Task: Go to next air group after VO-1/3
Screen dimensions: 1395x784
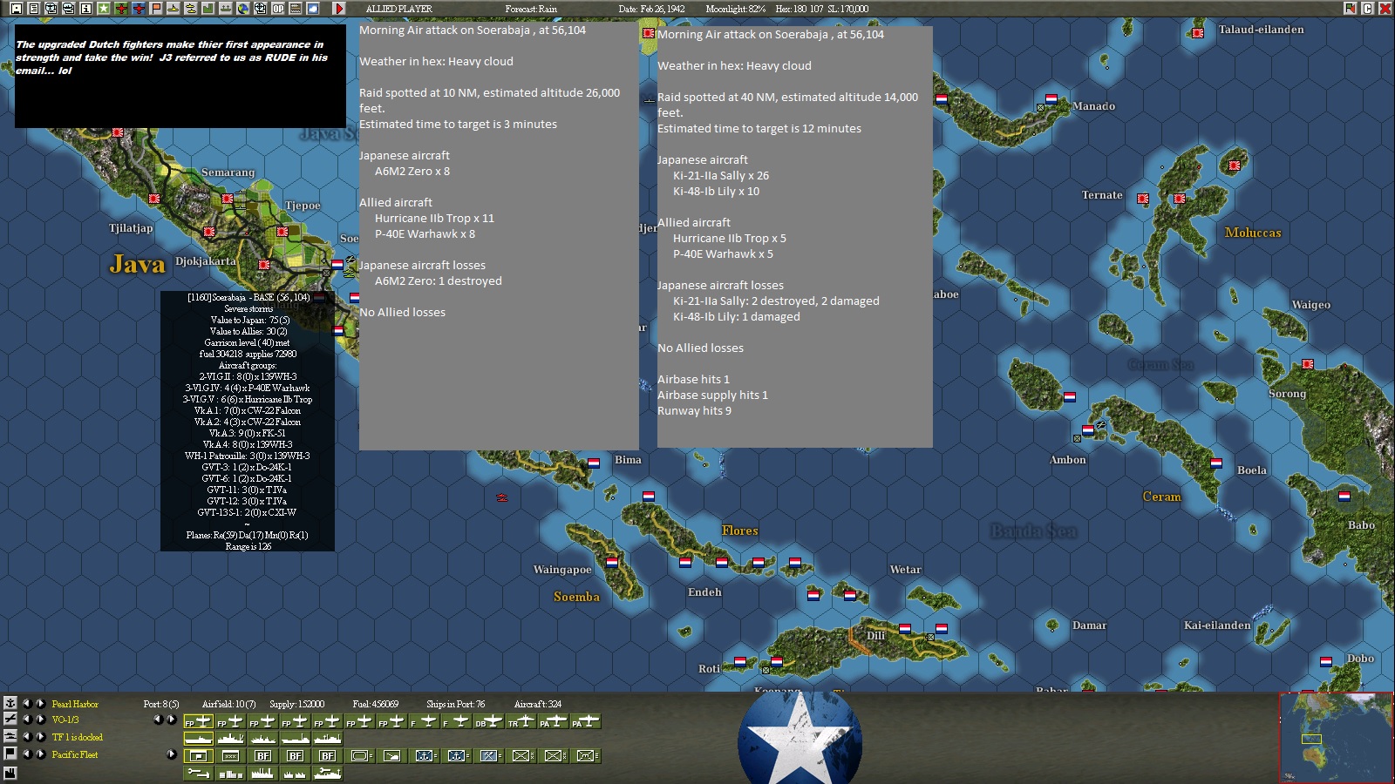Action: tap(40, 719)
